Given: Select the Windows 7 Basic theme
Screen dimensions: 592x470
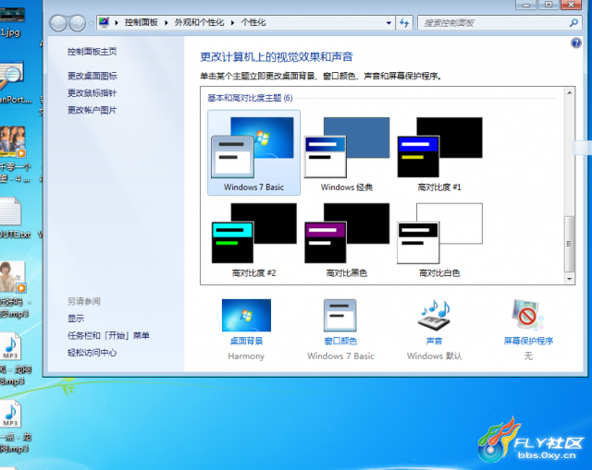Looking at the screenshot, I should pyautogui.click(x=253, y=152).
